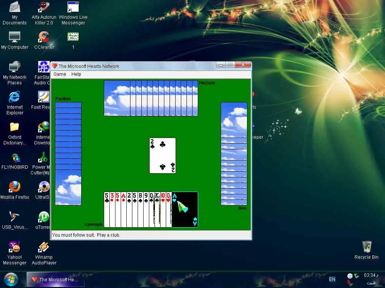
Task: Select the king of spades card
Action: click(158, 210)
